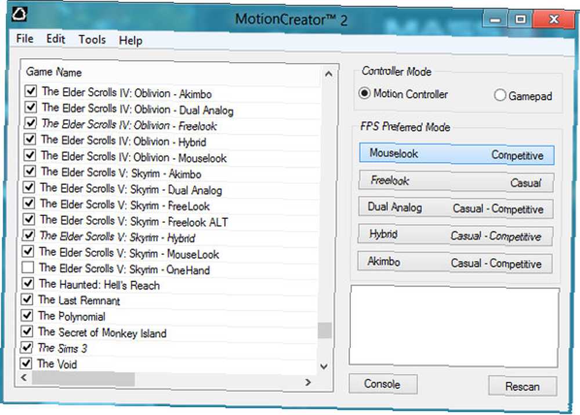Click the horizontal scroll right arrow

[x=308, y=382]
